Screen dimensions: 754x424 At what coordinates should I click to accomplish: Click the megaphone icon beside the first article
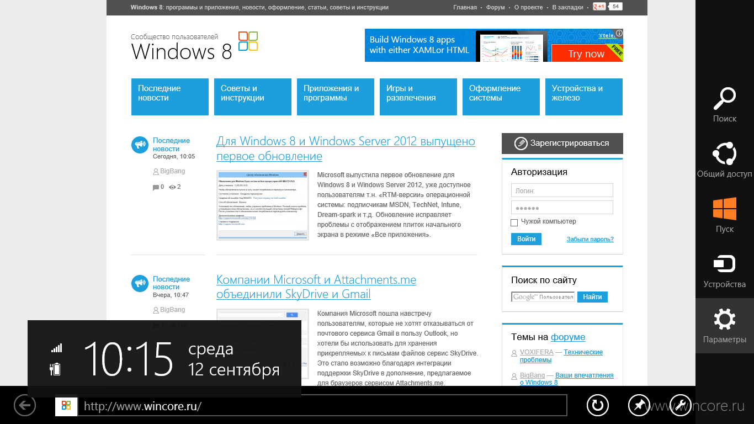click(x=140, y=145)
